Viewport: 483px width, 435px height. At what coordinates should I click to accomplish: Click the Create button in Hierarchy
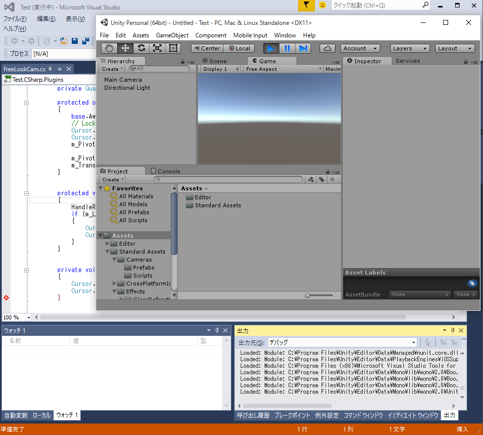tap(111, 69)
